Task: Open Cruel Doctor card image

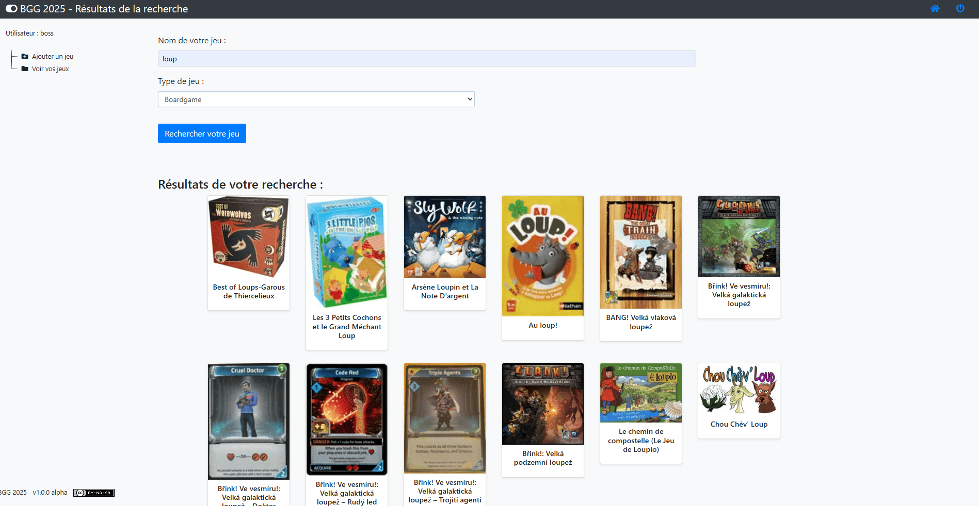Action: tap(249, 421)
